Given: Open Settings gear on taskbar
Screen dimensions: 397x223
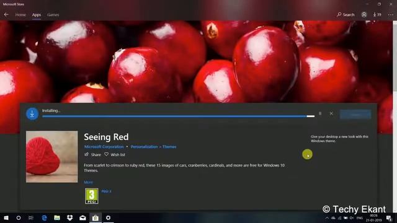Looking at the screenshot, I should coord(108,217).
